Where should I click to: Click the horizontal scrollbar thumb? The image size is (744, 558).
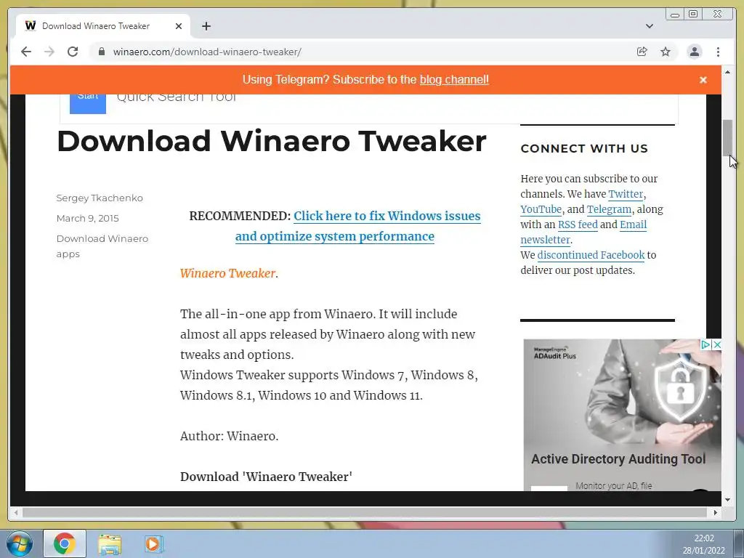point(365,512)
